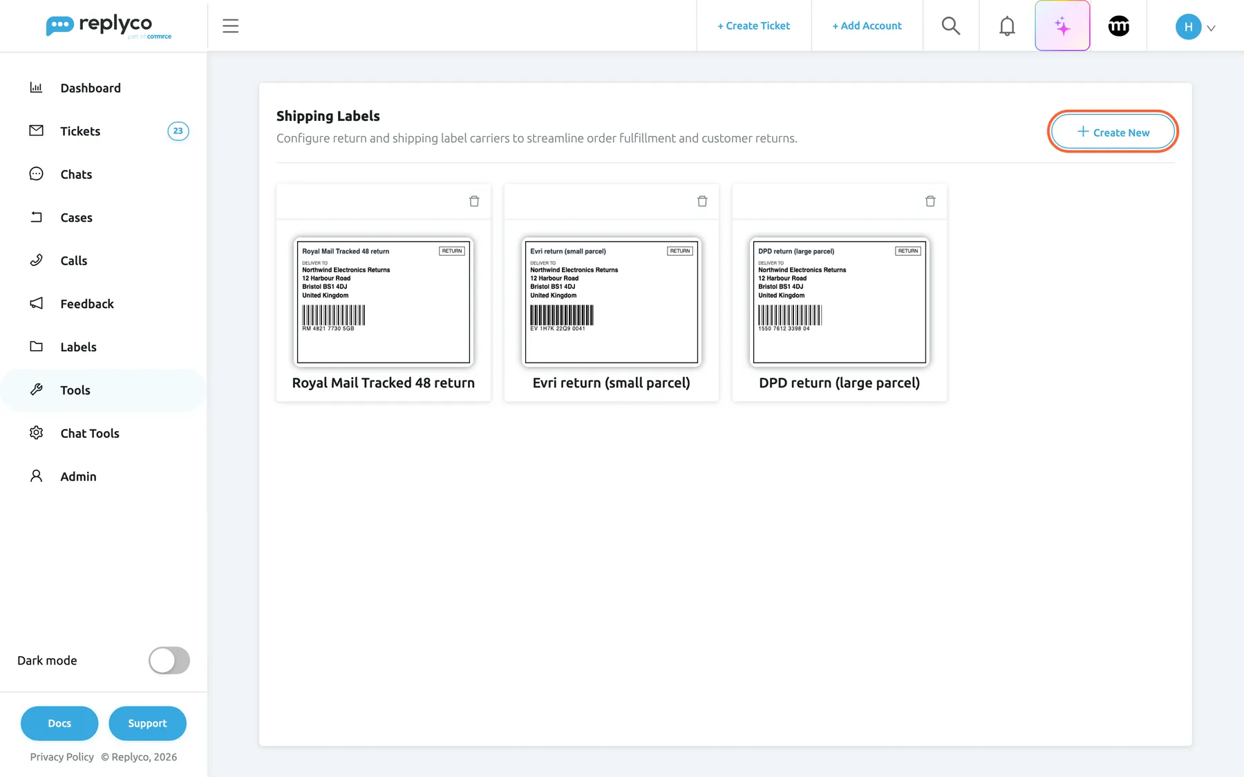1244x777 pixels.
Task: Open the Royal Mail label thumbnail
Action: point(384,302)
